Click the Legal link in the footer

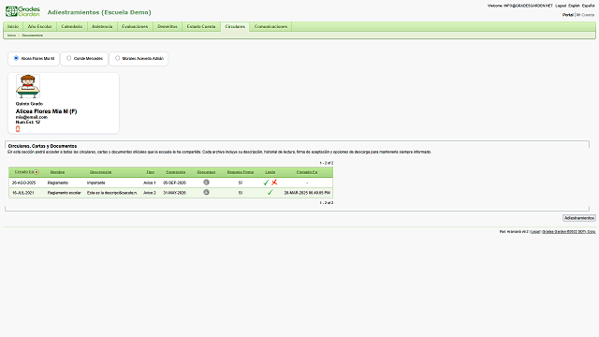535,231
